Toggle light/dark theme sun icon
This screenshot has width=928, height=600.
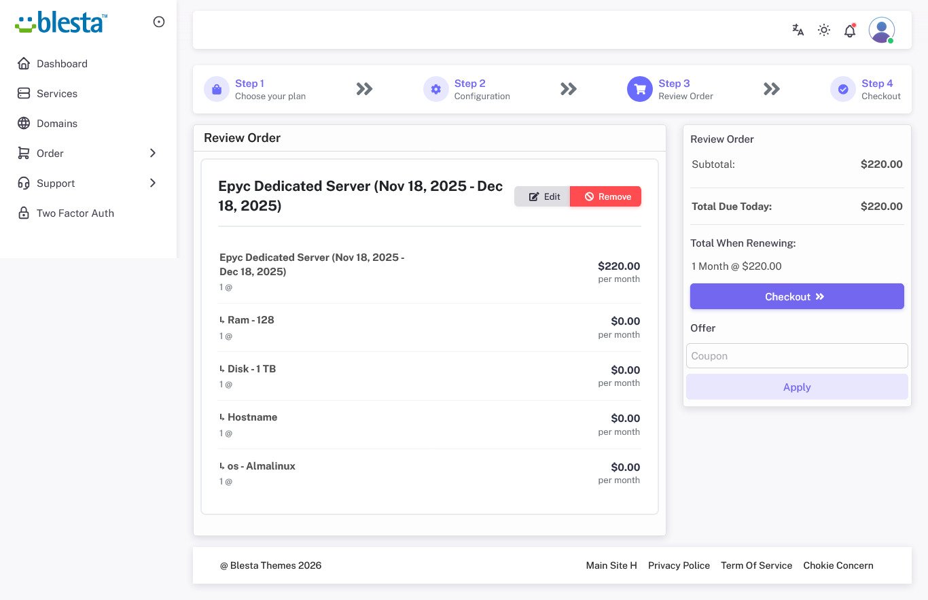pos(824,30)
